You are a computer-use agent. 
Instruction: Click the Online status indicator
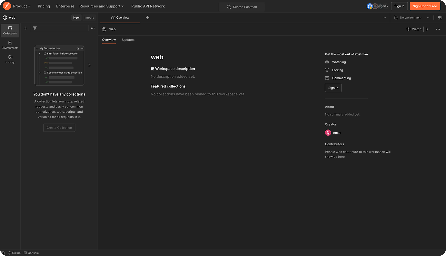[x=14, y=253]
